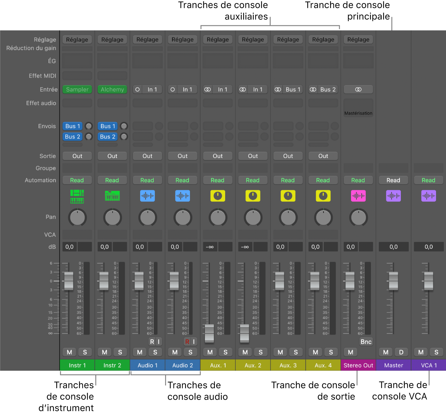Click the Alchemy instrument slot
Screen dimensions: 446x415
pos(112,89)
